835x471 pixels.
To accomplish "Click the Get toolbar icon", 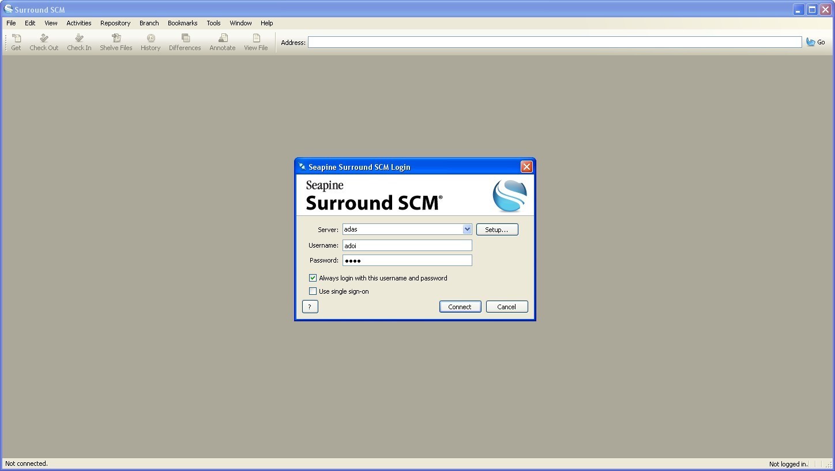I will [16, 42].
